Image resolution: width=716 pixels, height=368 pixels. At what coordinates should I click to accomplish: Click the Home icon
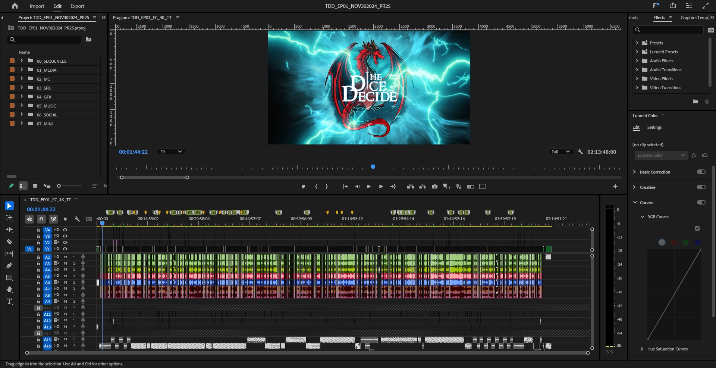(15, 6)
